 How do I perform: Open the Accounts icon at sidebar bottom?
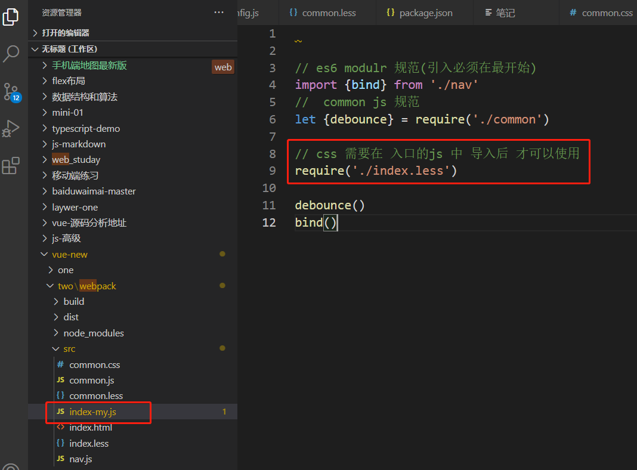11,466
